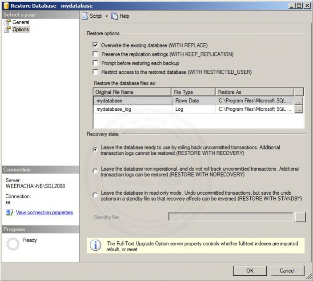Click the Rows Data file type cell
This screenshot has width=313, height=281.
(194, 100)
